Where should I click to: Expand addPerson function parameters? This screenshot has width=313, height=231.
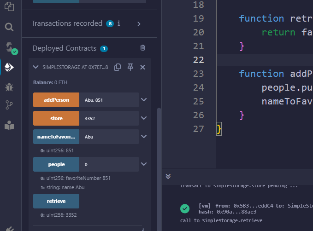144,100
